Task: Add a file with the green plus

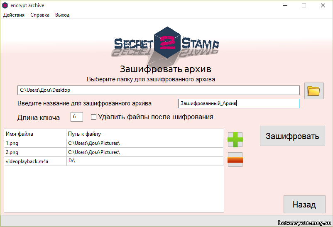Action: 235,139
